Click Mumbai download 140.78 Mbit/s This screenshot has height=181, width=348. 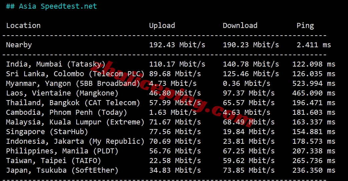(x=251, y=64)
